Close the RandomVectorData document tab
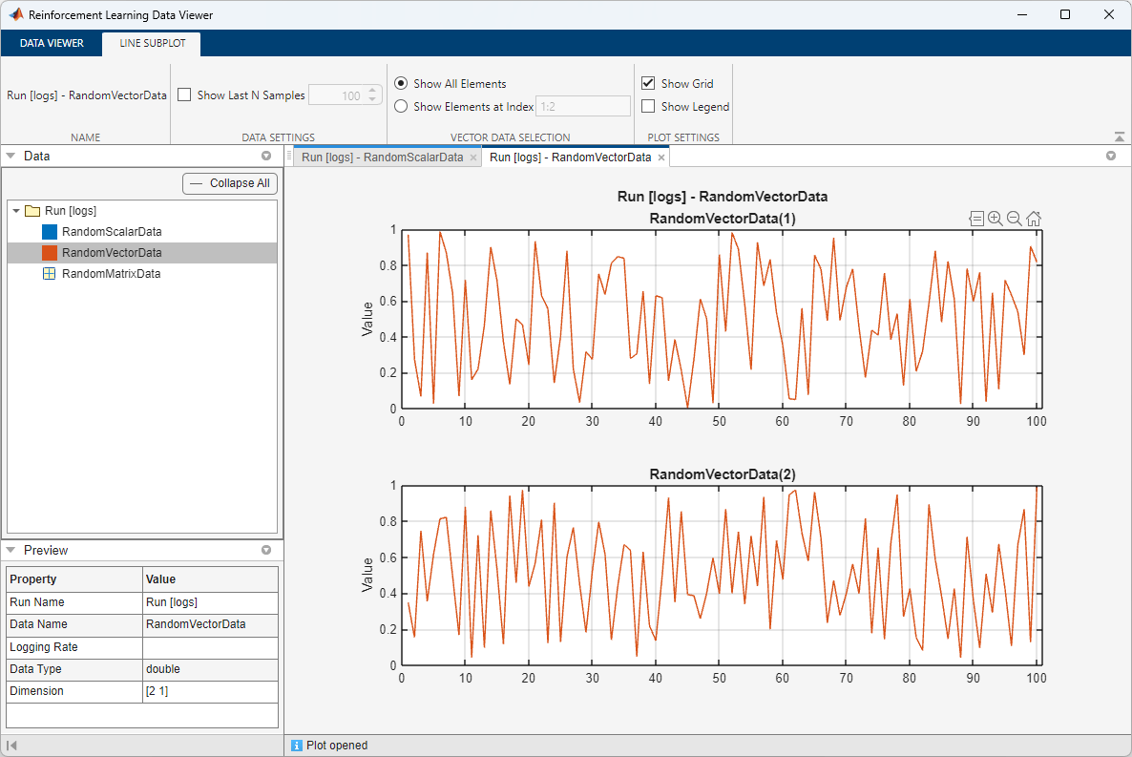The image size is (1132, 757). coord(661,158)
